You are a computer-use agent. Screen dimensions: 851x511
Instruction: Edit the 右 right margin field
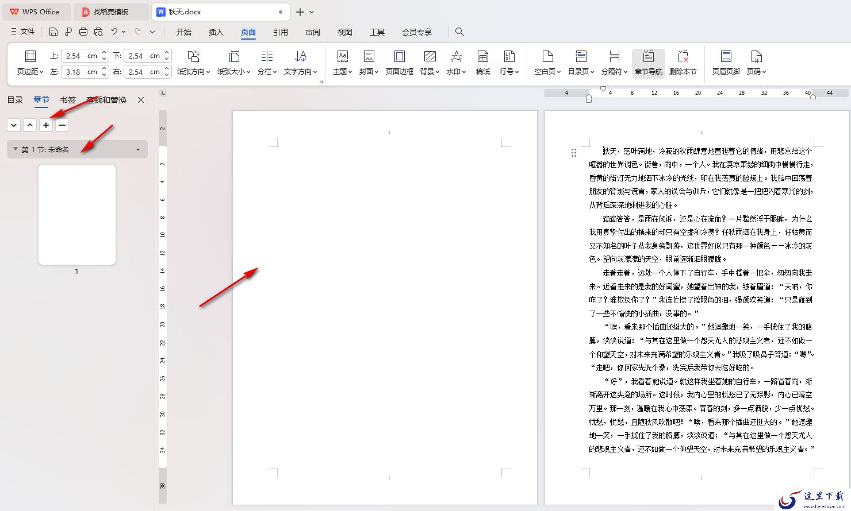coord(147,72)
